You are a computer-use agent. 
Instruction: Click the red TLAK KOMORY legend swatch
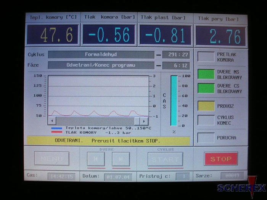click(57, 132)
